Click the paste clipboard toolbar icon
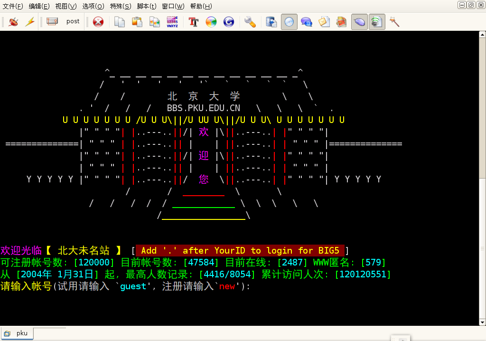486x341 pixels. pos(137,22)
